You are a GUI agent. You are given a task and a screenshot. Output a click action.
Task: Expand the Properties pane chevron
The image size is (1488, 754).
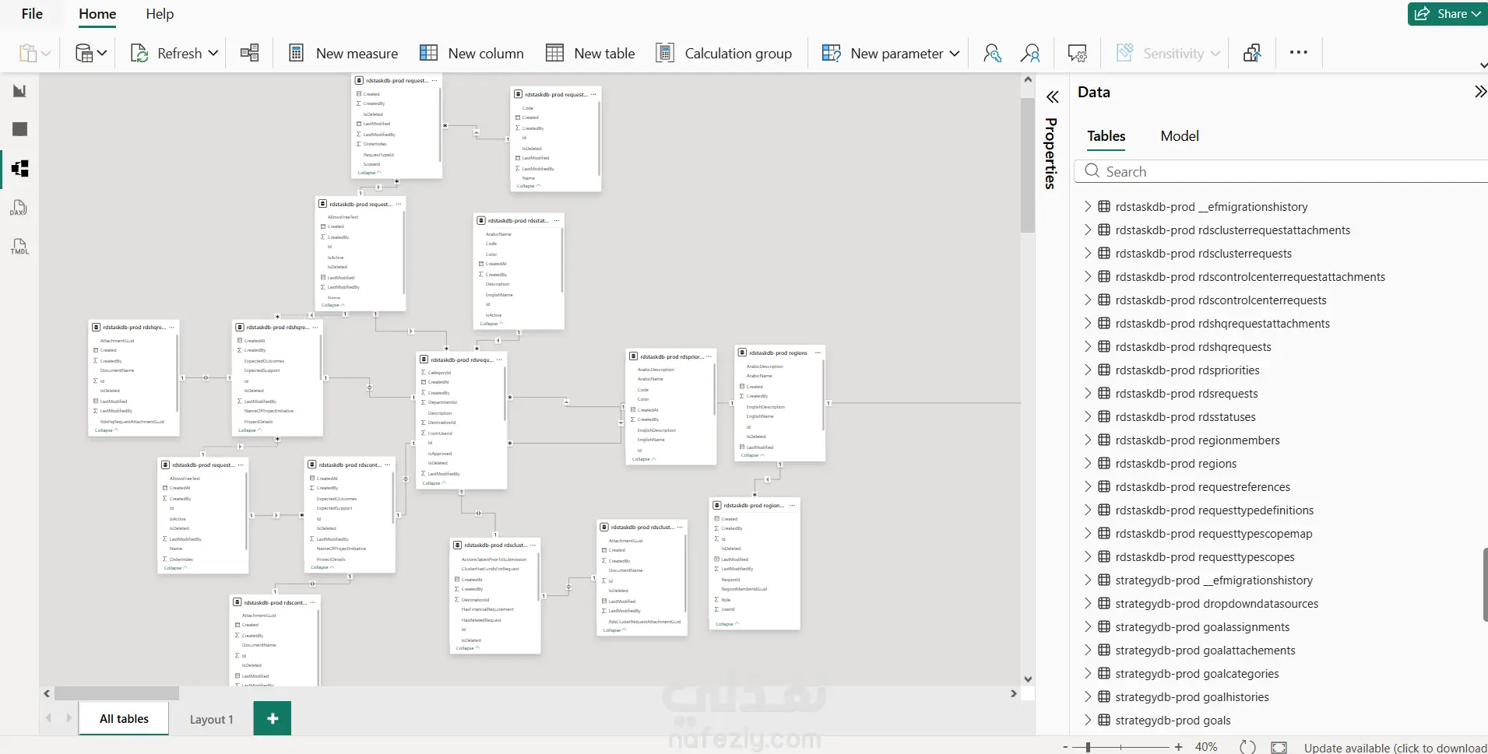pyautogui.click(x=1052, y=96)
